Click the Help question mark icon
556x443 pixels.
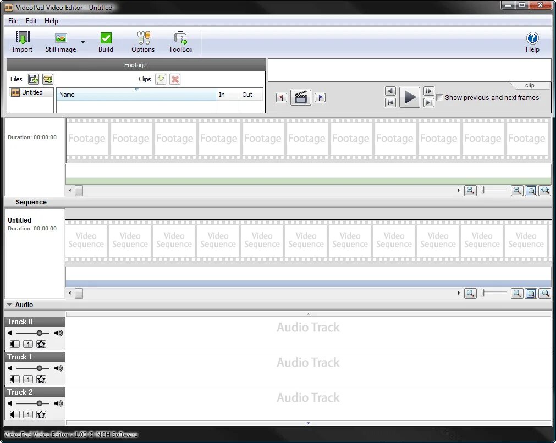pos(532,38)
